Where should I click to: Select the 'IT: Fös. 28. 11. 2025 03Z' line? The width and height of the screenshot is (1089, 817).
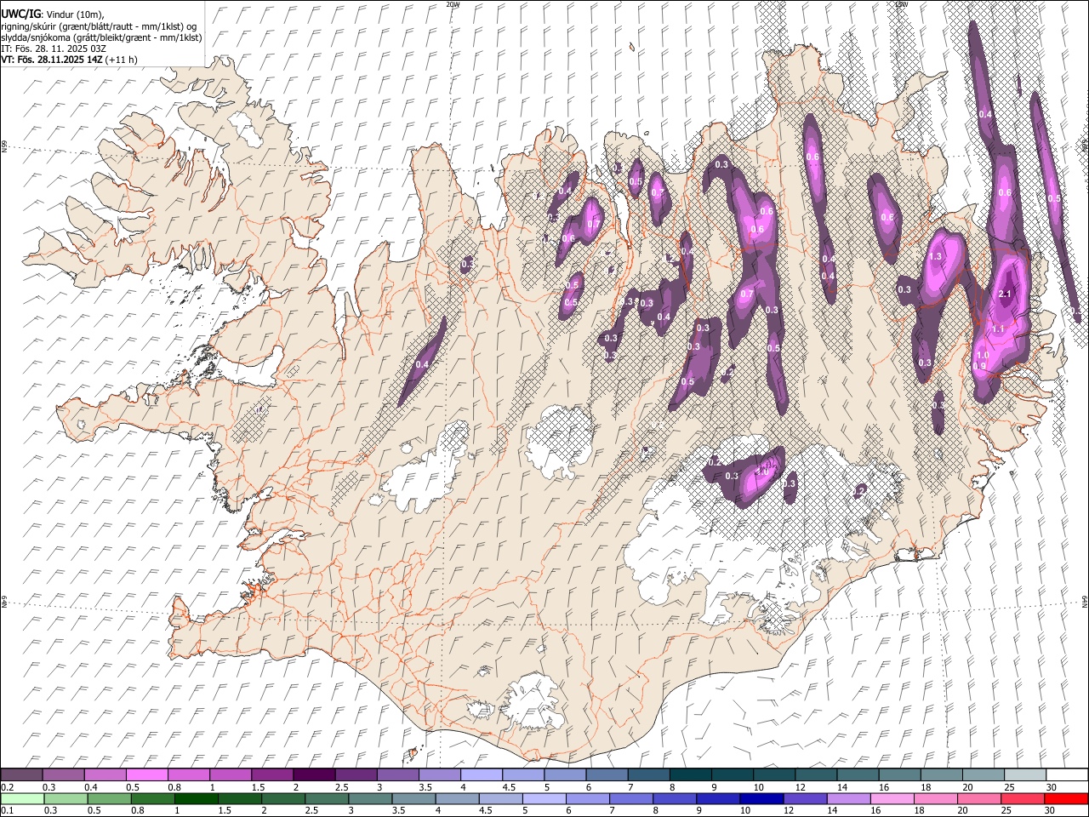coord(54,49)
